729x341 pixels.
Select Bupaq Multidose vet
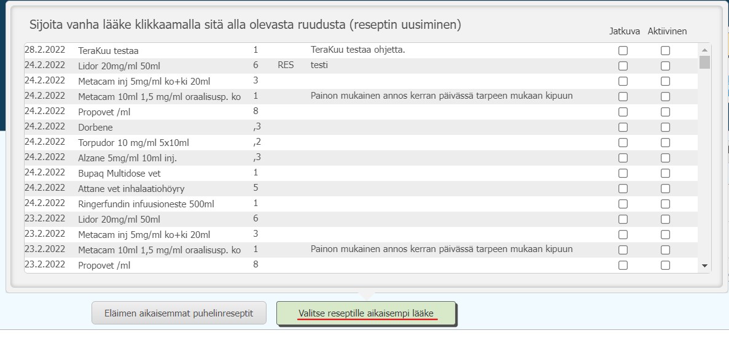click(361, 173)
